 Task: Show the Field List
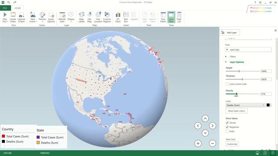point(179,17)
